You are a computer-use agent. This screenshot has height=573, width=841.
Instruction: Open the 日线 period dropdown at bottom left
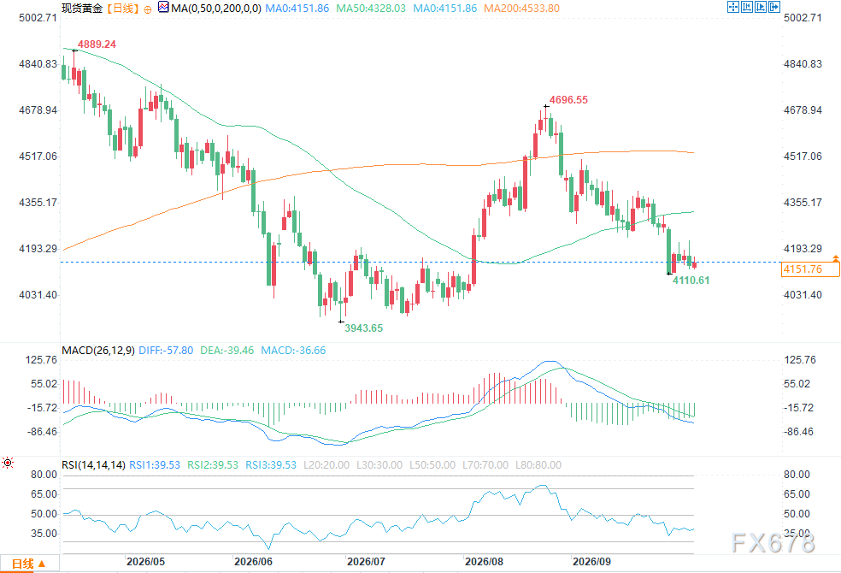click(30, 564)
